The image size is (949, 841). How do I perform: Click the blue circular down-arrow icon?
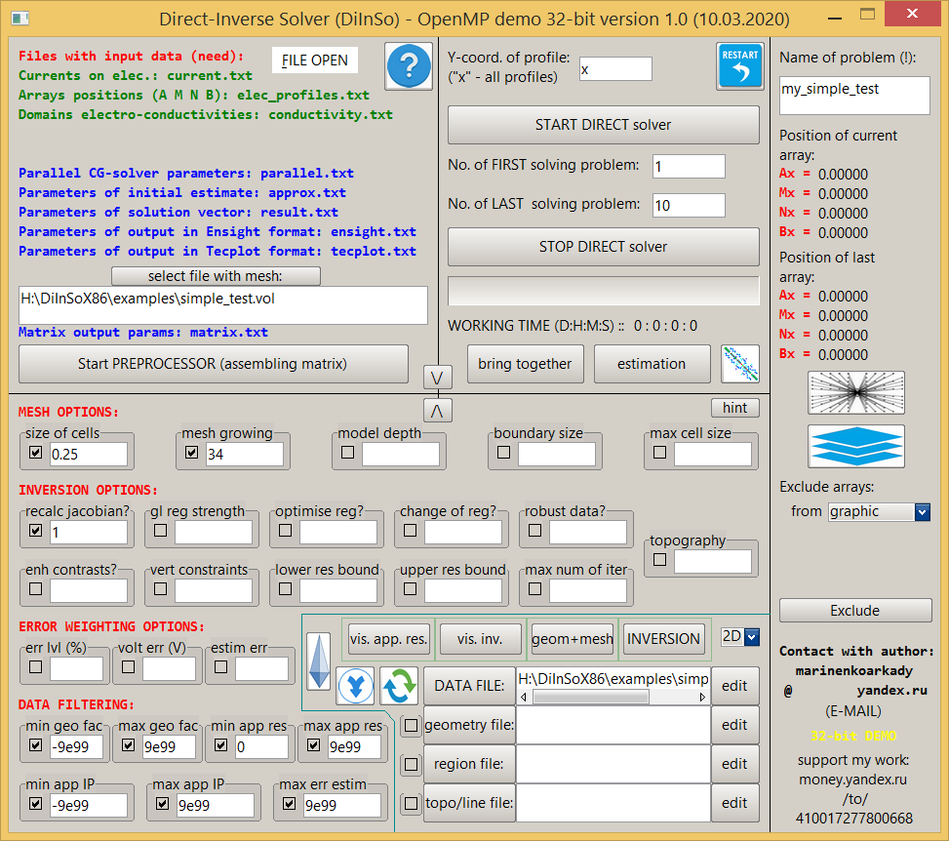355,686
